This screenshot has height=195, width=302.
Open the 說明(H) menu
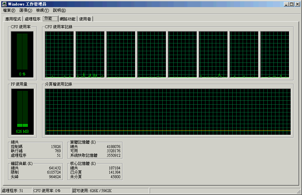click(x=59, y=10)
